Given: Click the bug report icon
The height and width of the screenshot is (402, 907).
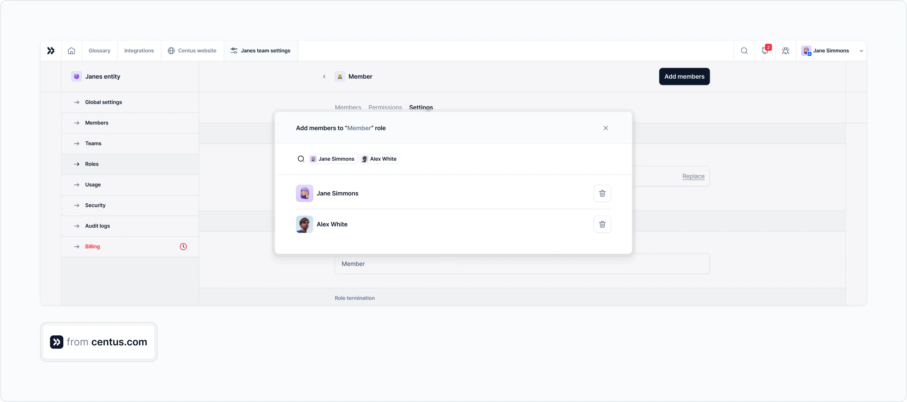Looking at the screenshot, I should click(x=786, y=50).
